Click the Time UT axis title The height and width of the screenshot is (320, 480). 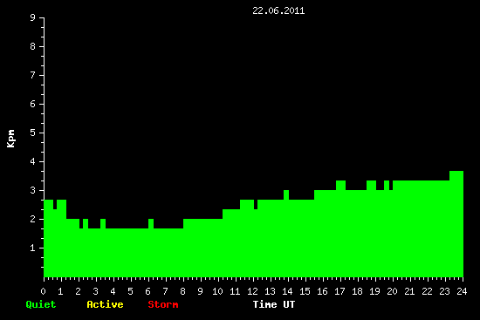[274, 304]
